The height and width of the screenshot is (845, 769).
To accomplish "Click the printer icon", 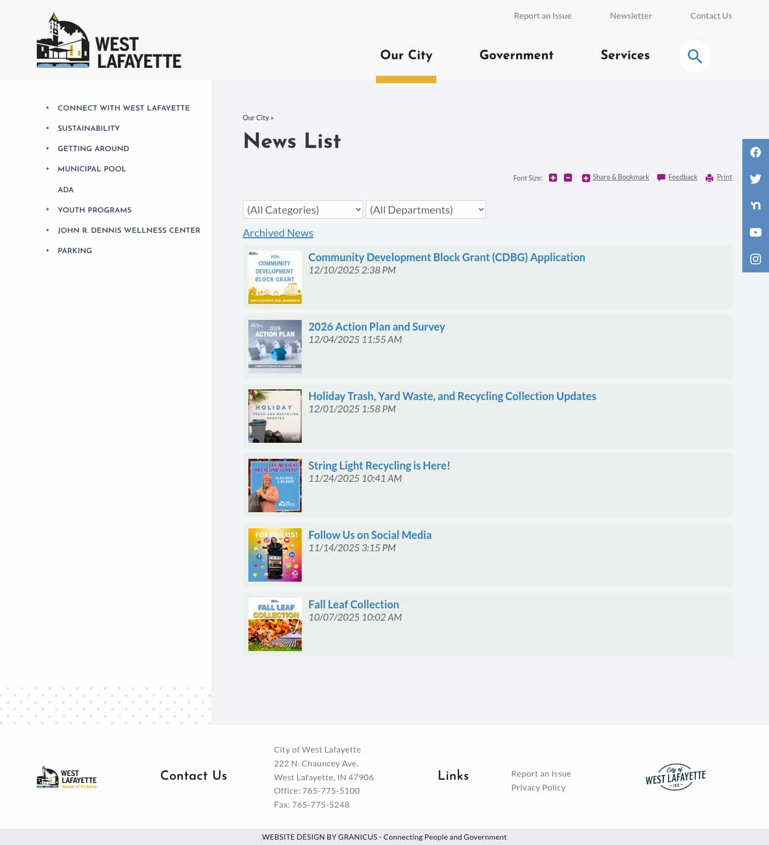I will click(x=709, y=178).
